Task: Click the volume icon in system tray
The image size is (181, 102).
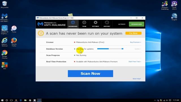Action: (167, 100)
